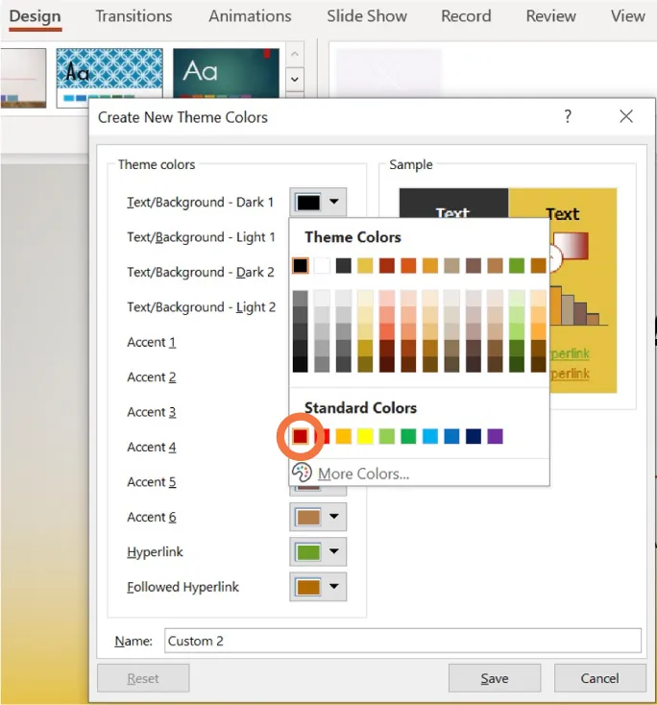657x705 pixels.
Task: Select the black swatch in Theme Colors
Action: click(x=300, y=265)
